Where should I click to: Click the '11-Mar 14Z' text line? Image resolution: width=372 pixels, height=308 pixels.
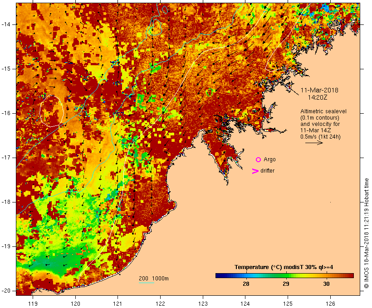(x=316, y=130)
